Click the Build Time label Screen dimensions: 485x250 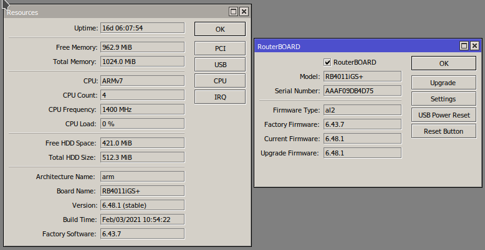click(80, 220)
